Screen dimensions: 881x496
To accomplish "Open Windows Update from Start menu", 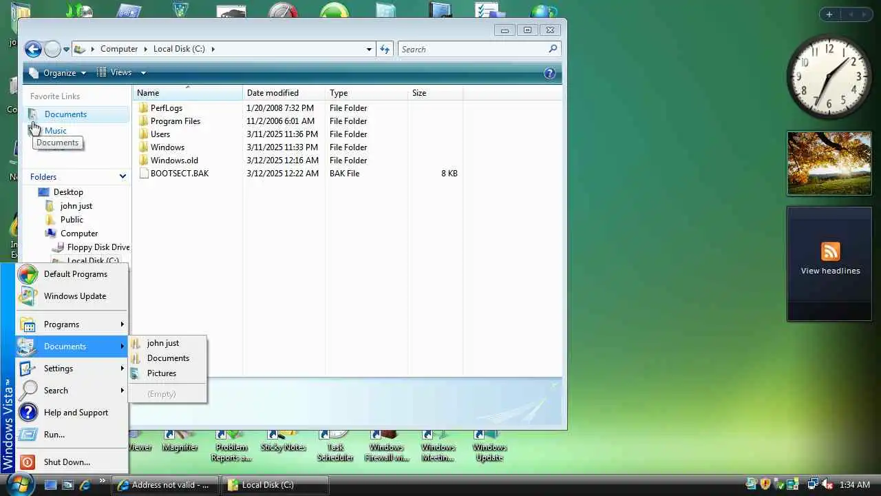I will click(72, 296).
